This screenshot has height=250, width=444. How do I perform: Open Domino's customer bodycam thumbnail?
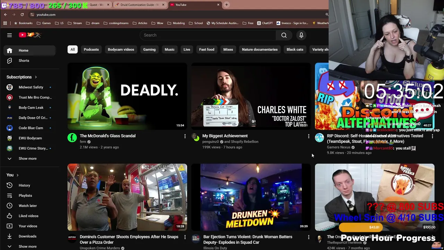[x=127, y=197]
